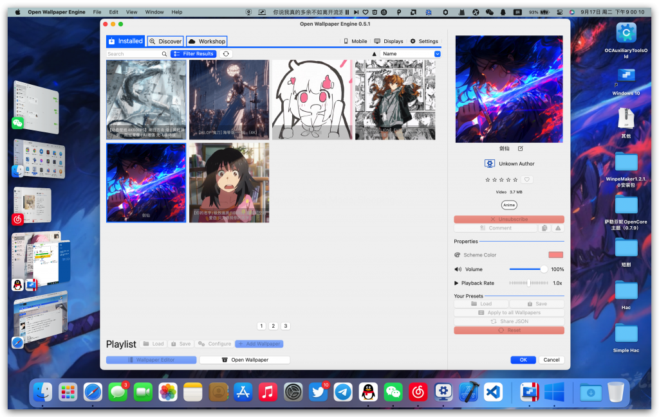Open the Help menu

click(x=176, y=12)
